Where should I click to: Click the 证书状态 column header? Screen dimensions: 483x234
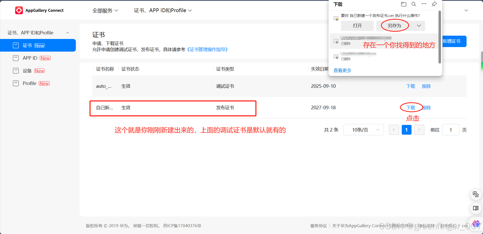tap(130, 69)
